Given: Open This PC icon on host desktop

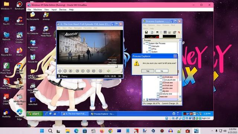Looking at the screenshot, I should click(x=6, y=21).
